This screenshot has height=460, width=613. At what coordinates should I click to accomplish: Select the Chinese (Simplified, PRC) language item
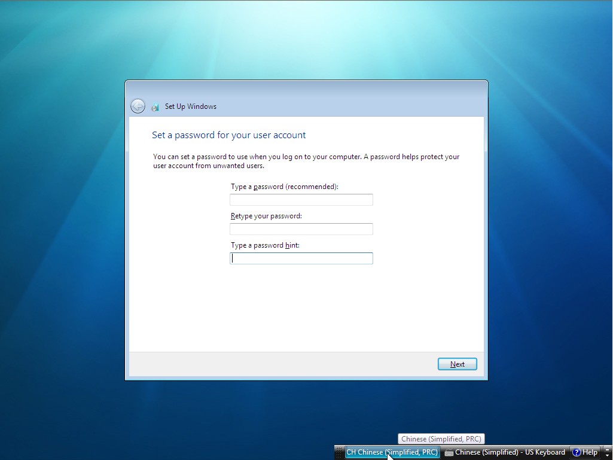click(x=392, y=452)
